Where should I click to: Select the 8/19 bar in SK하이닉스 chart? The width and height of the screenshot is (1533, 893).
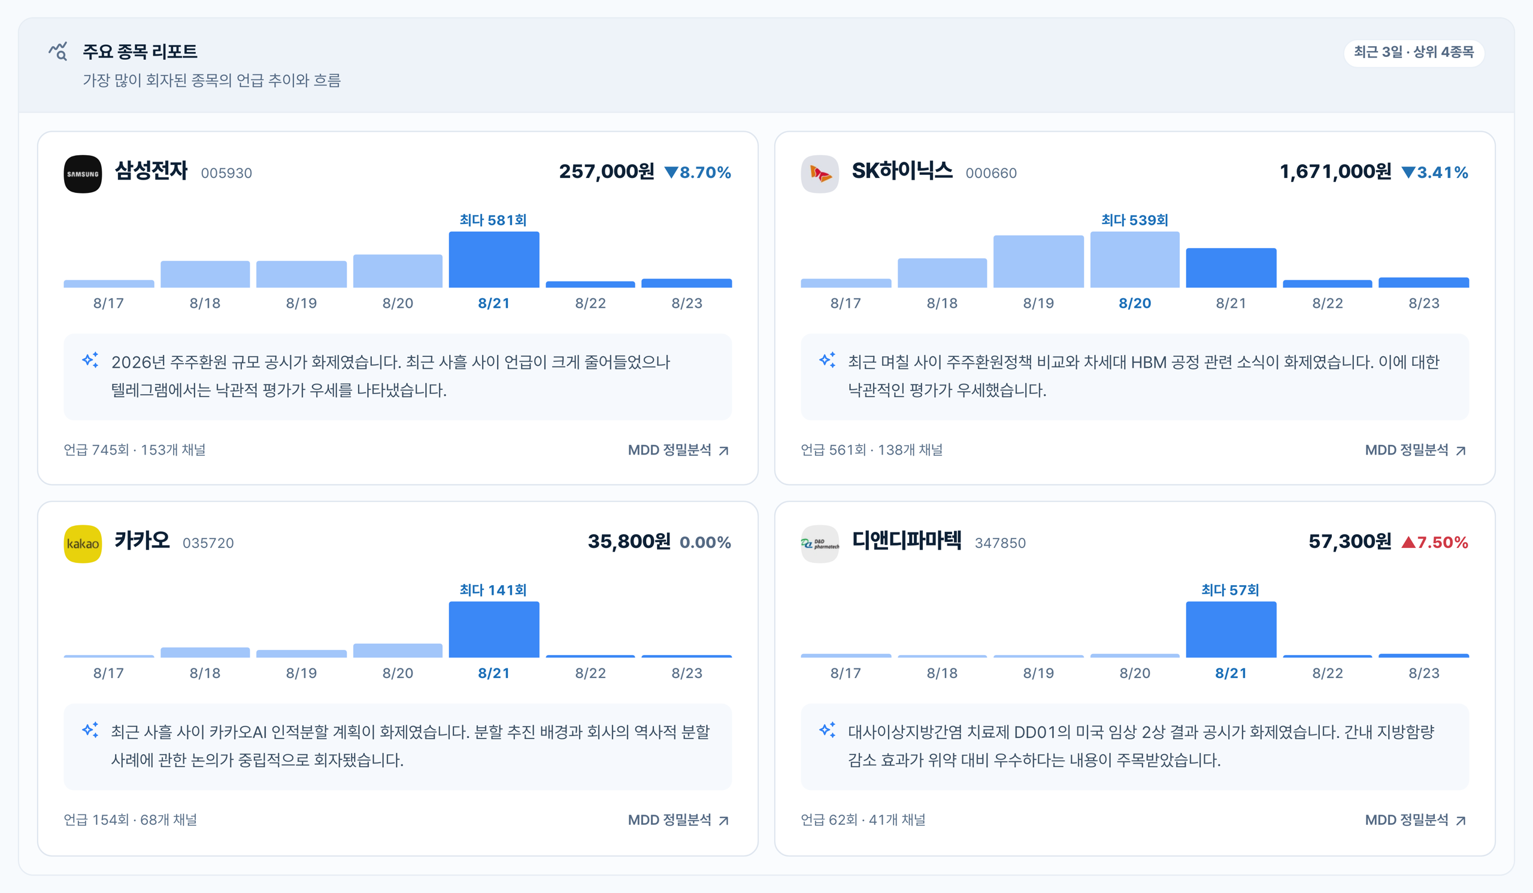pyautogui.click(x=1038, y=262)
